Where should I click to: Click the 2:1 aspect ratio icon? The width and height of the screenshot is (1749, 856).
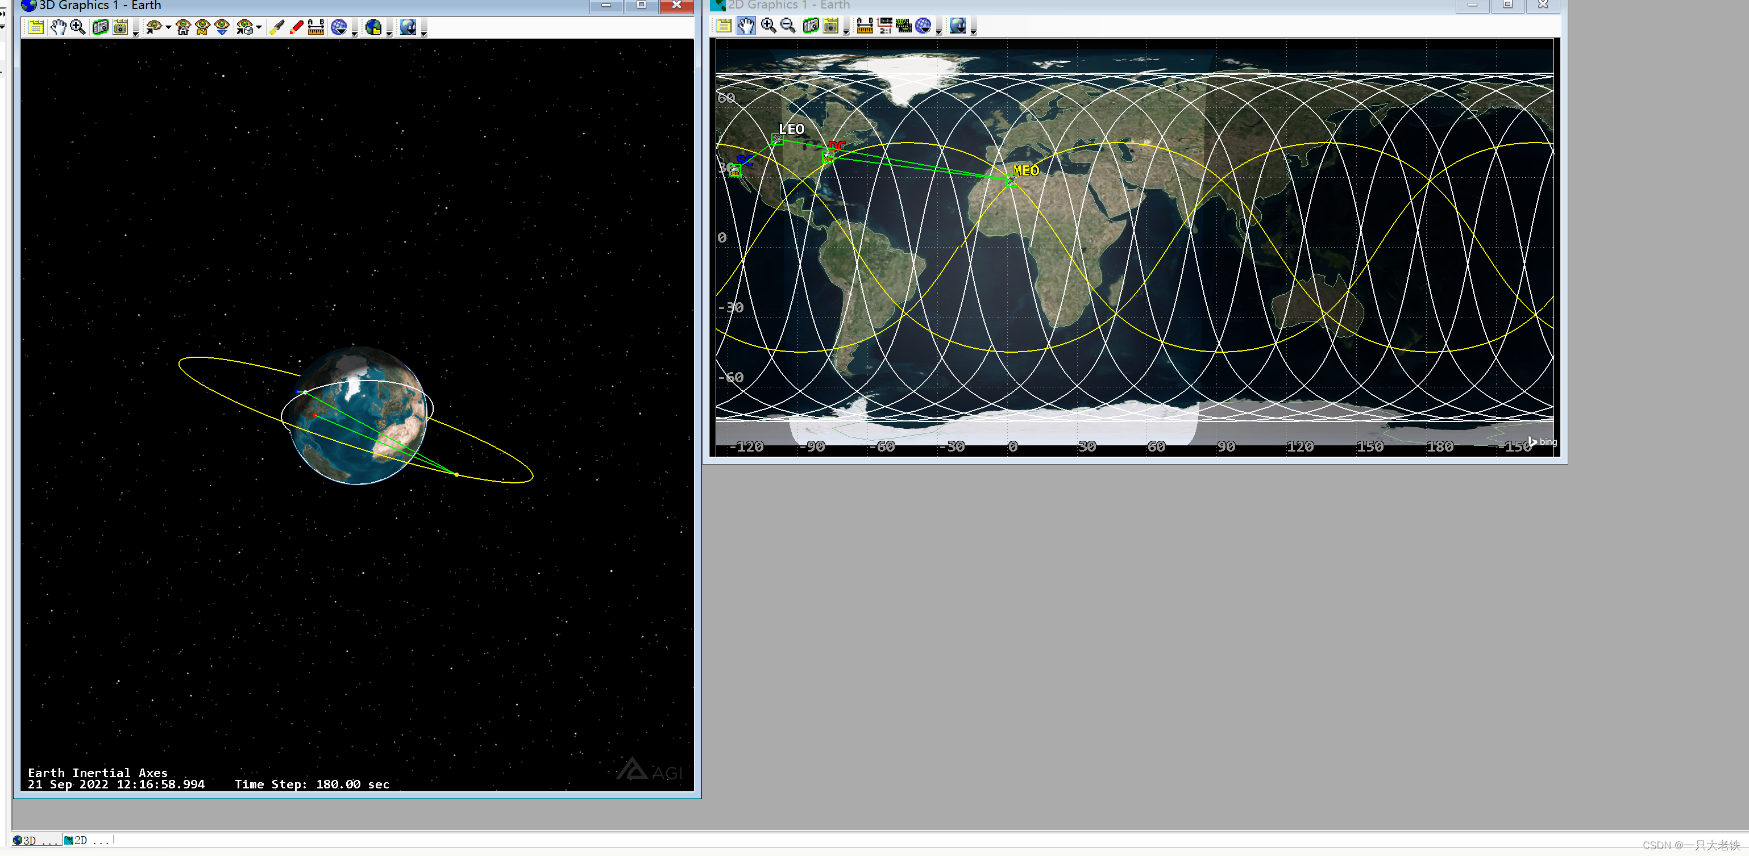pos(884,26)
